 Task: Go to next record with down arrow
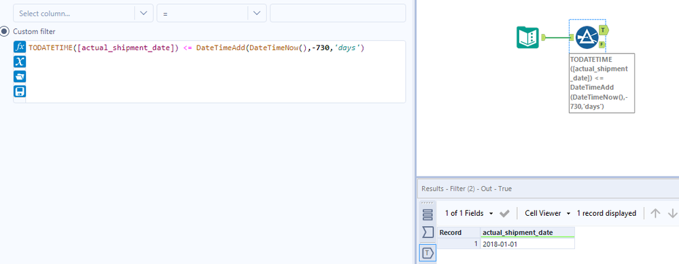(x=672, y=213)
